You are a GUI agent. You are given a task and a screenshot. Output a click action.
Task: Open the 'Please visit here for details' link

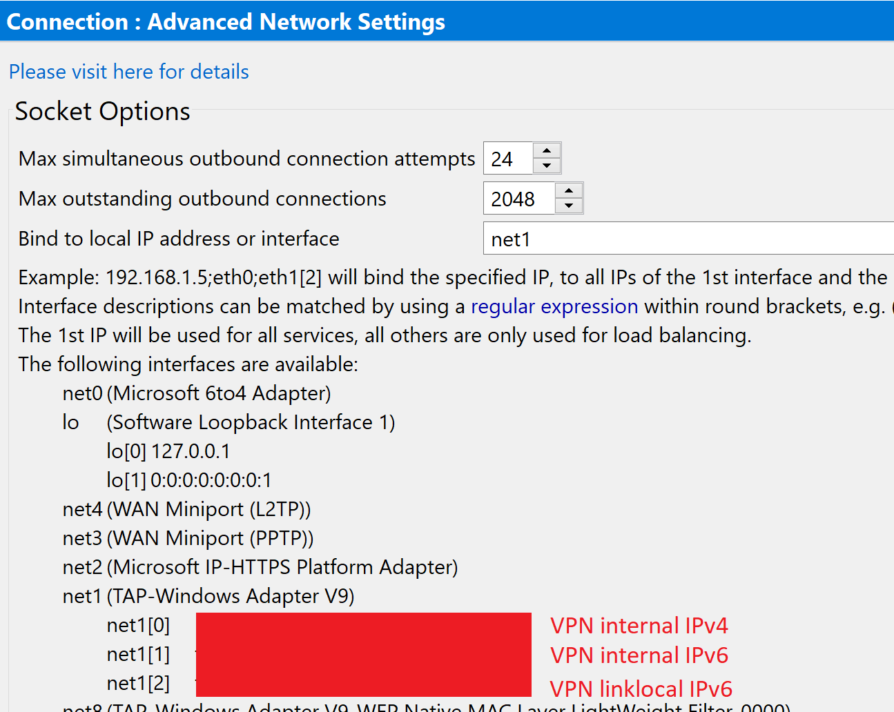(x=128, y=72)
